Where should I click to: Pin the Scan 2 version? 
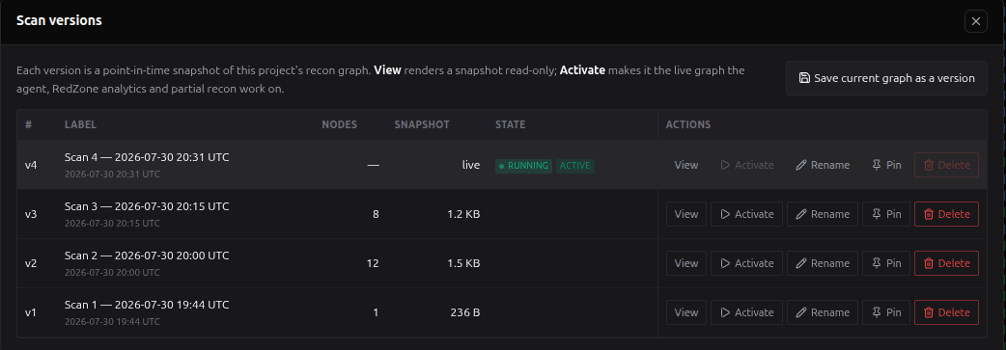coord(886,263)
